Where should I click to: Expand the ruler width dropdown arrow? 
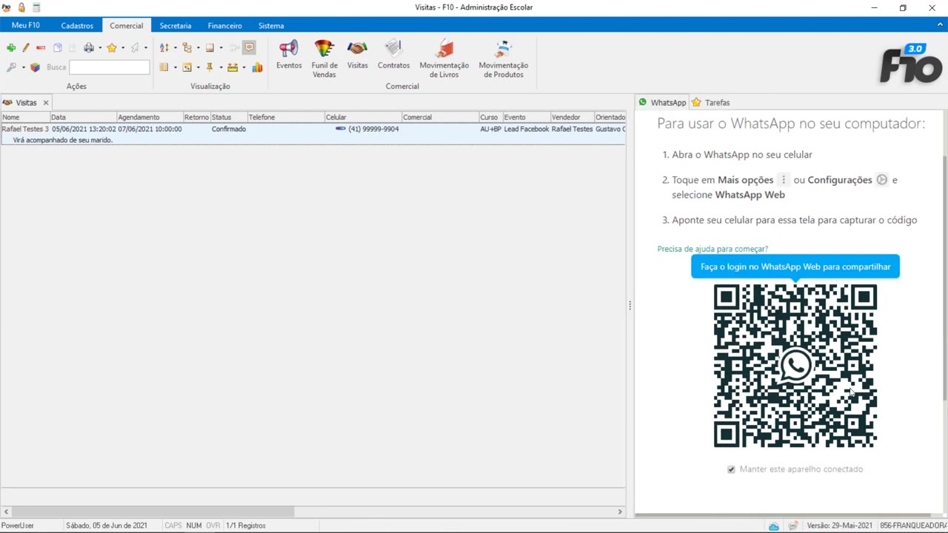pos(244,67)
